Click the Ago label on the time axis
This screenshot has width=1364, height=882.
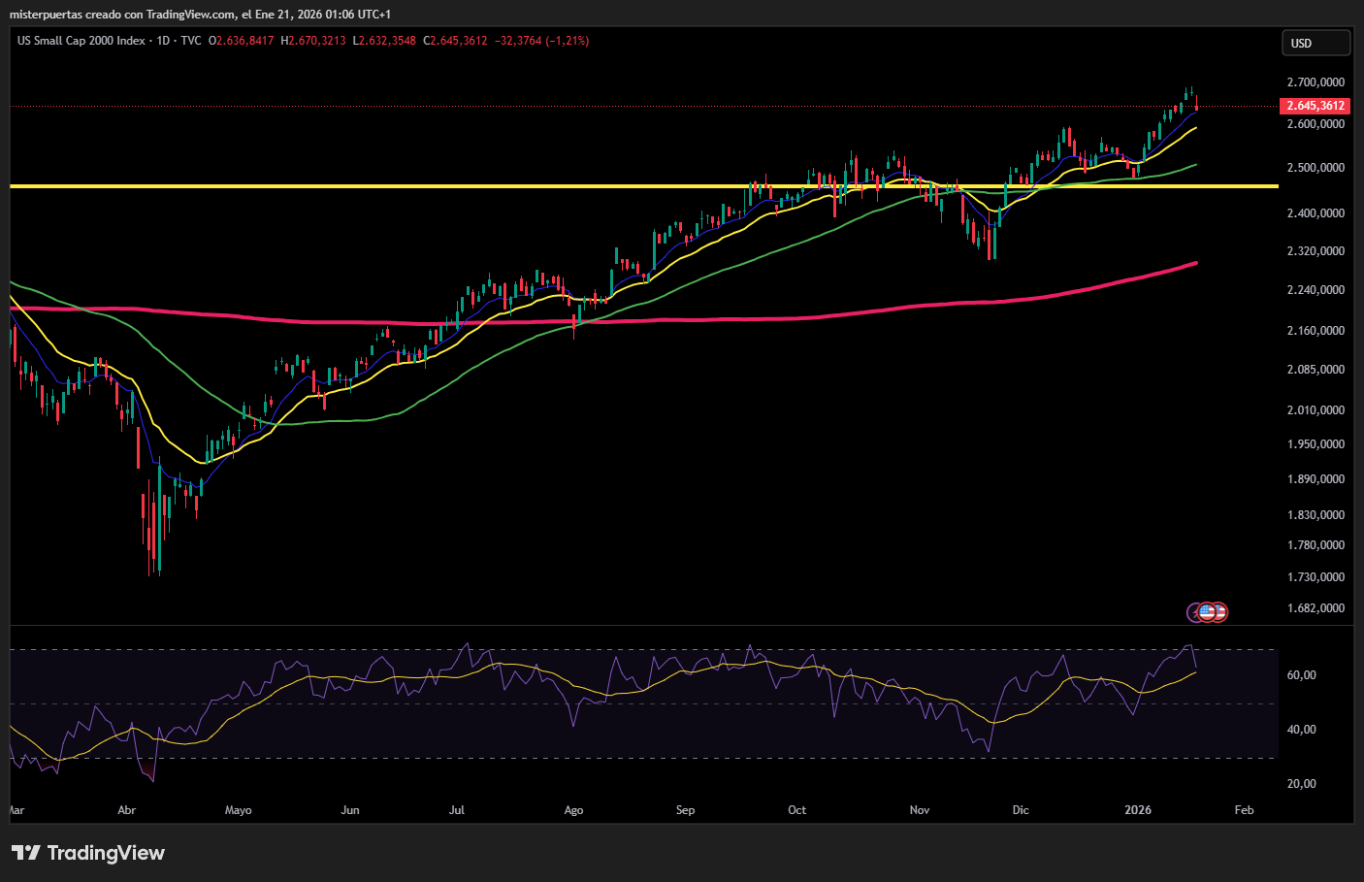point(573,810)
